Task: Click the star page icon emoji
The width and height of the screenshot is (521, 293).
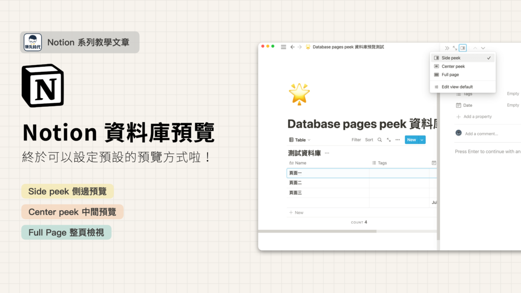Action: [299, 94]
